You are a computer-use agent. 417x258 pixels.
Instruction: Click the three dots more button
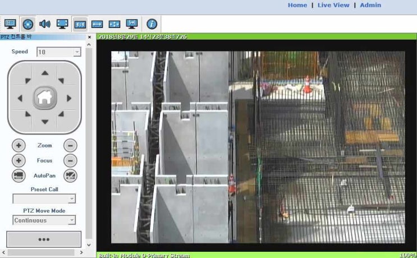[x=44, y=239]
